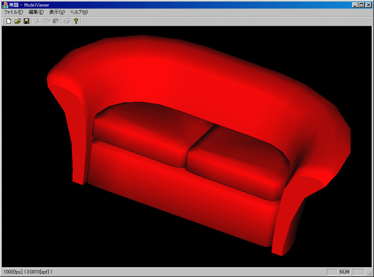The height and width of the screenshot is (277, 374).
Task: Save using the floppy disk icon
Action: (26, 21)
